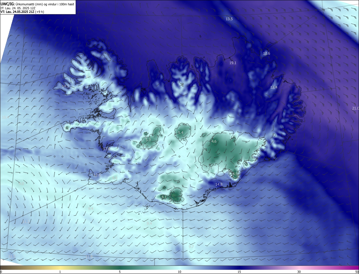Click the 8.6 value label
359x274 pixels.
point(114,178)
